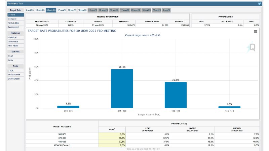Click the 425-450 (Current) table row label
Screen dimensions: 269x151
62,145
